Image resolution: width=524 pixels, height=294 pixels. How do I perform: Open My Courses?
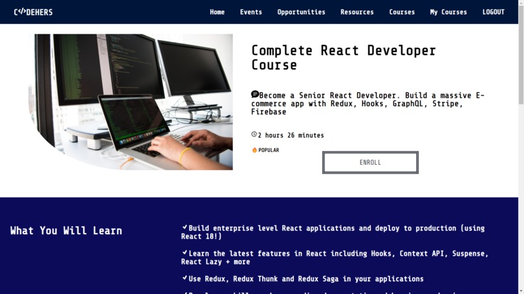tap(449, 12)
